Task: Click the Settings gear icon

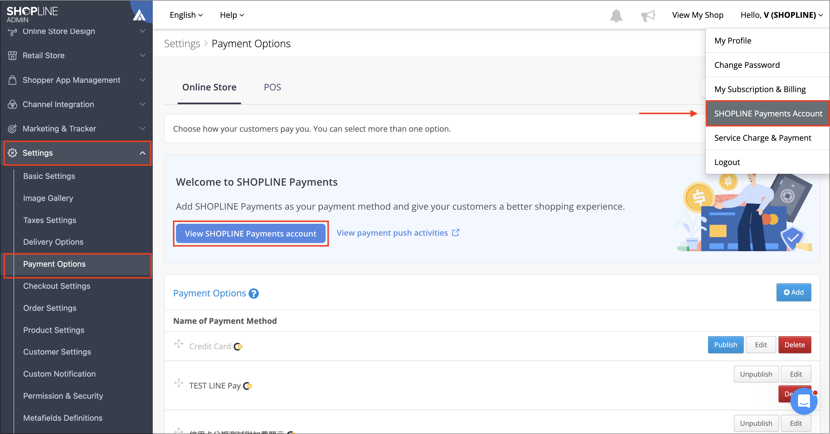Action: tap(12, 153)
